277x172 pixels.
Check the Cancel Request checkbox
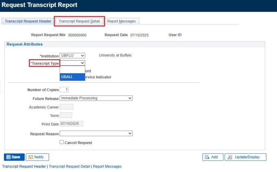(x=62, y=142)
